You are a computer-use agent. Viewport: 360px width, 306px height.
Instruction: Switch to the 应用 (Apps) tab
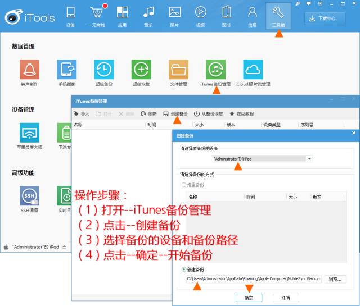click(x=123, y=17)
